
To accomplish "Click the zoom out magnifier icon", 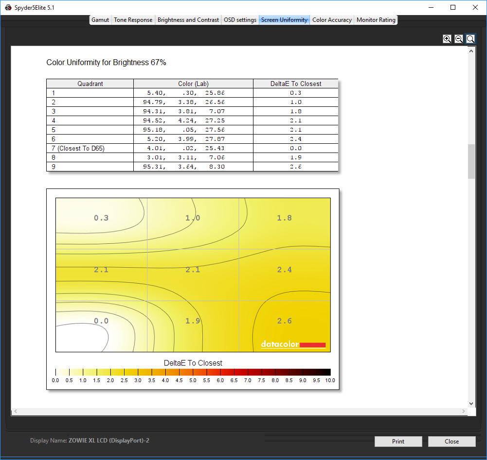I will click(x=459, y=39).
